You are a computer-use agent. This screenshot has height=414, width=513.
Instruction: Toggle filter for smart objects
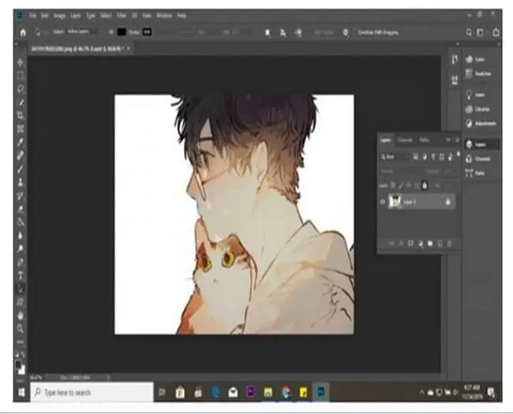pyautogui.click(x=451, y=157)
